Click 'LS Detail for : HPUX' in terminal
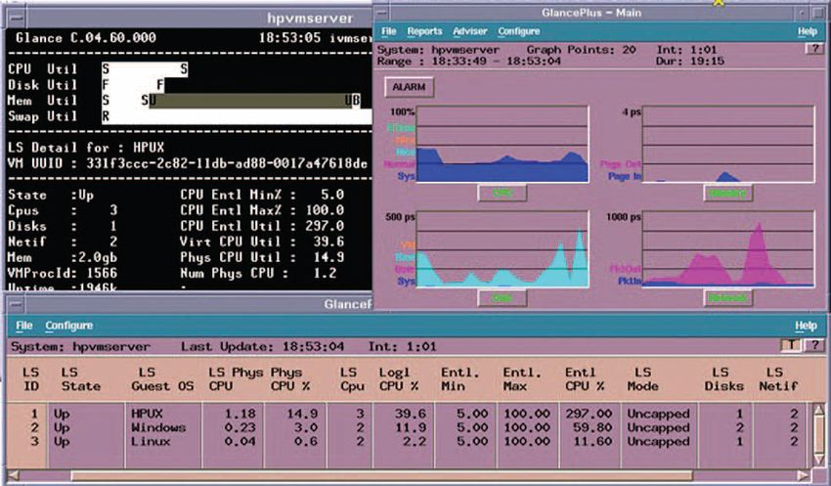 (x=86, y=147)
